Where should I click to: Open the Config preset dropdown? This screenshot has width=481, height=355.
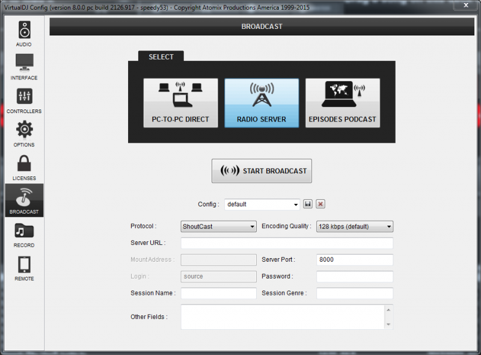262,204
